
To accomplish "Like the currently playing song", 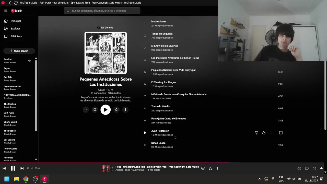I will [x=210, y=168].
